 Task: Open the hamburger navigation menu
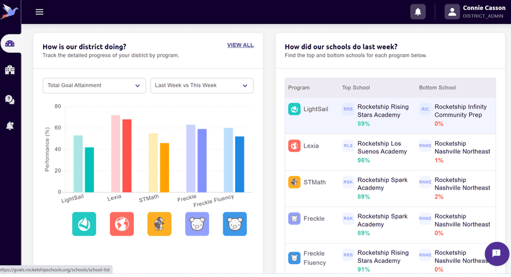point(39,12)
